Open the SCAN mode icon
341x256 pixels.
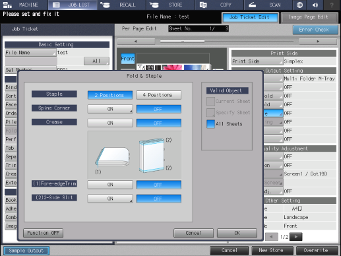252,5
